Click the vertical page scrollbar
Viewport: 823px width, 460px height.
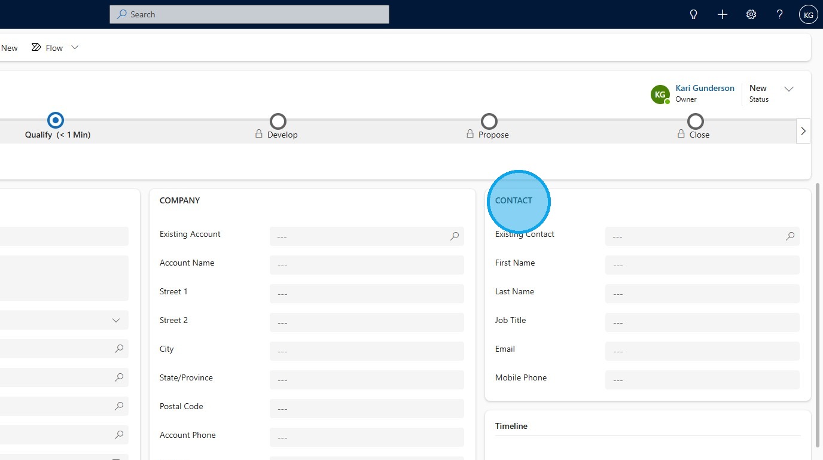pyautogui.click(x=819, y=315)
